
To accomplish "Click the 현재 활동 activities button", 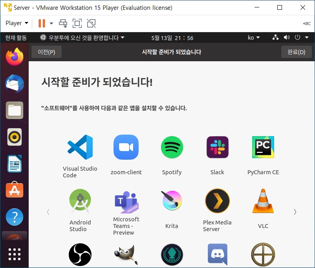I will (x=16, y=38).
